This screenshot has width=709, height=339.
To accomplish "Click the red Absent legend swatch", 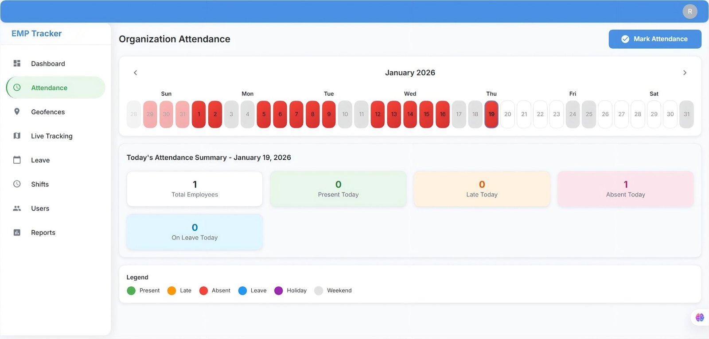I will 203,291.
